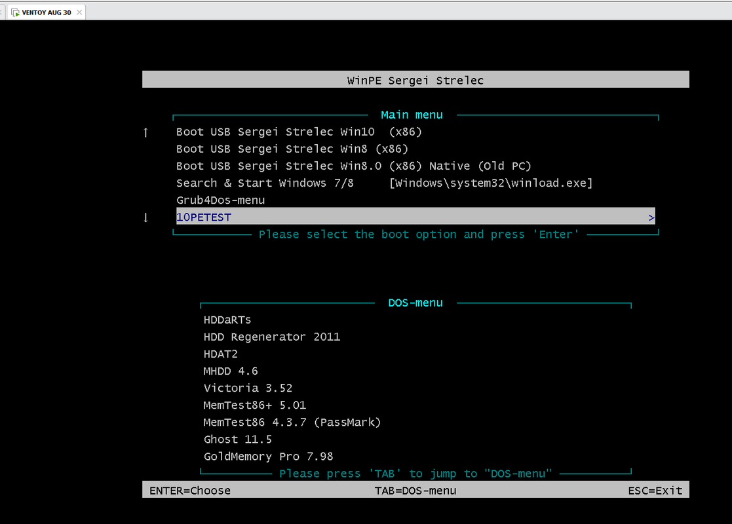This screenshot has width=732, height=524.
Task: Click the [Windows\system32\winload.exe] path text
Action: pos(491,183)
